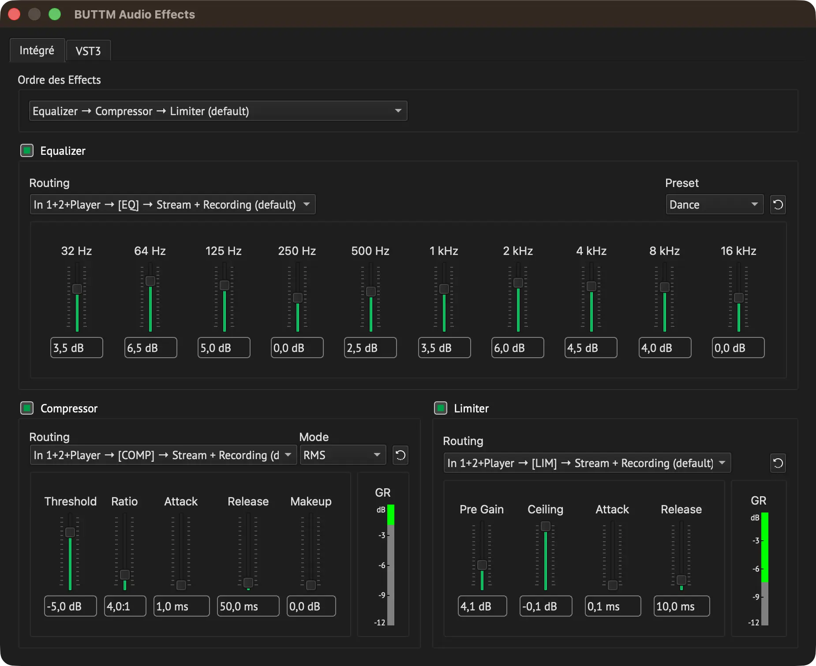
Task: Click the Ceiling field -0,1 dB
Action: tap(546, 606)
